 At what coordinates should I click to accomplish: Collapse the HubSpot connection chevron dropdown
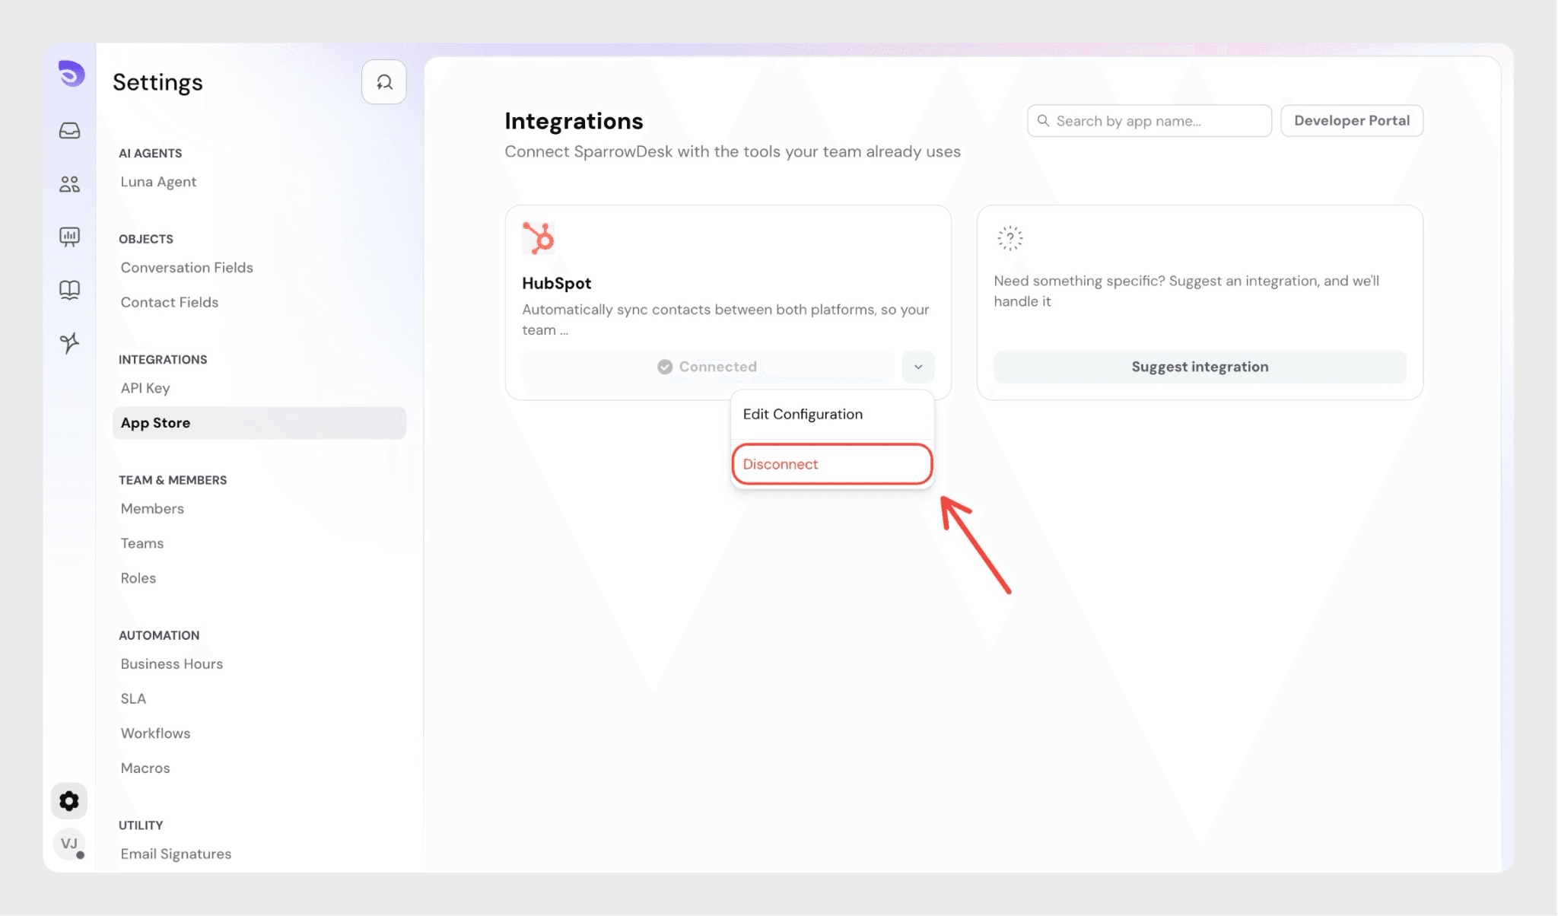click(x=918, y=367)
